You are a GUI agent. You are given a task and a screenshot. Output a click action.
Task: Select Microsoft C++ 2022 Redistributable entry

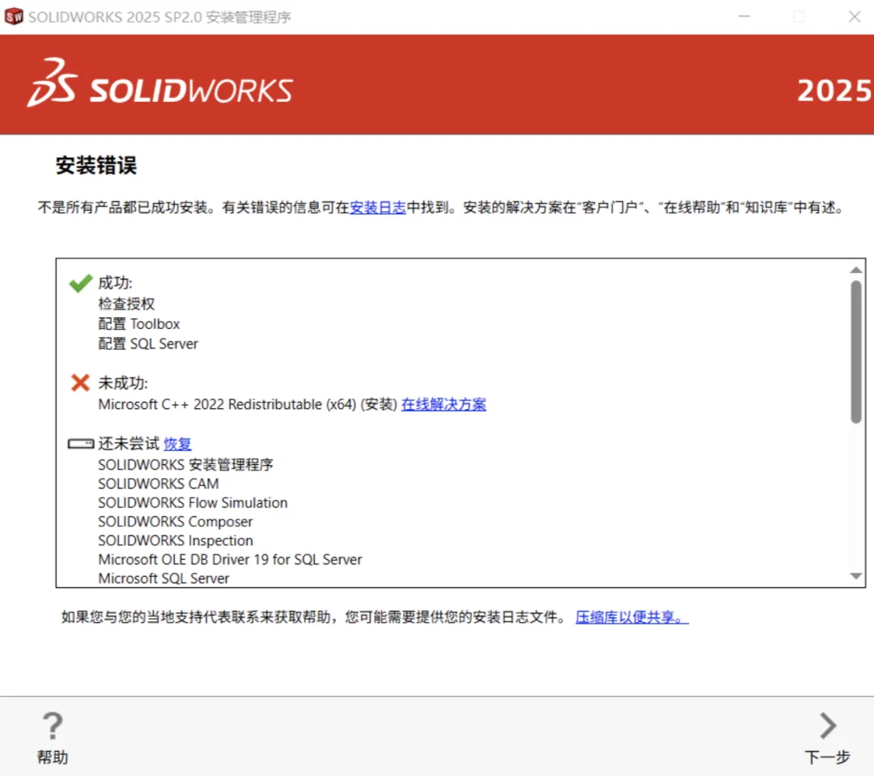coord(248,404)
